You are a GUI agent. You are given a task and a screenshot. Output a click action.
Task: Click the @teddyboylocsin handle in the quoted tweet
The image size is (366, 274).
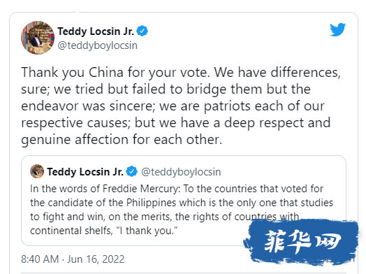pyautogui.click(x=181, y=172)
